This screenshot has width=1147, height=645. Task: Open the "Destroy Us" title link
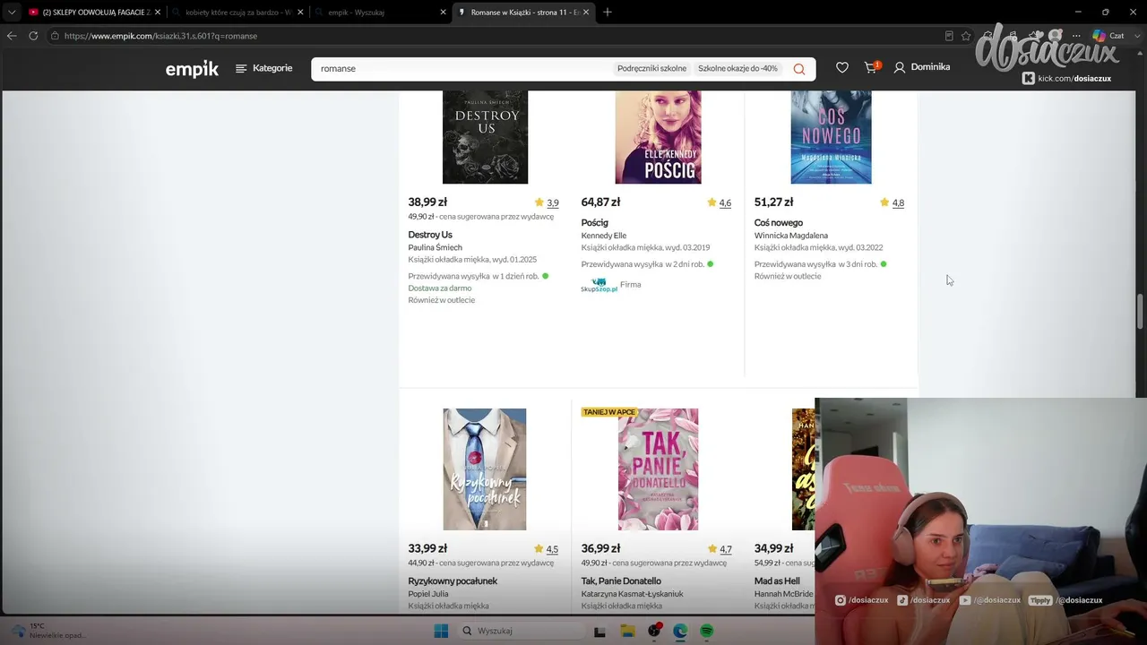pos(430,235)
